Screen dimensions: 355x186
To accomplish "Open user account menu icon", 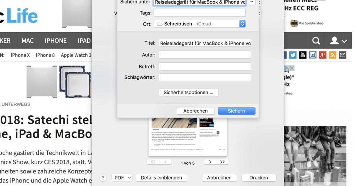I will click(338, 41).
